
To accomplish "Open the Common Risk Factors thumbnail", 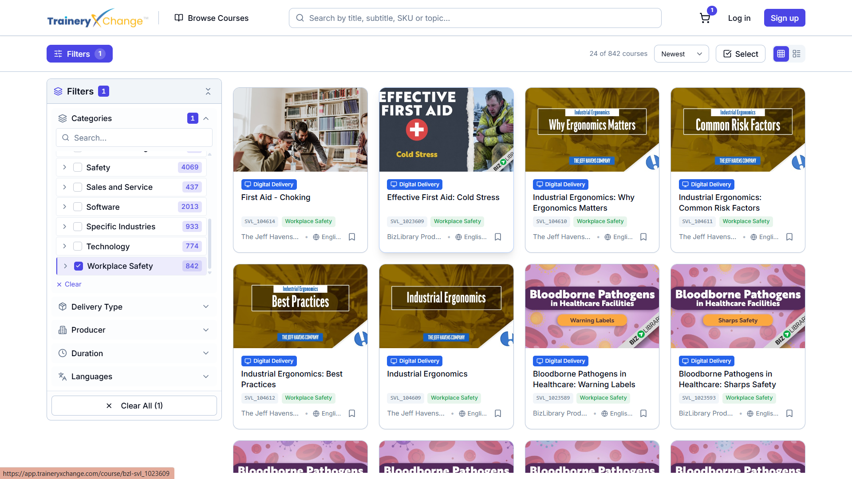I will 738,130.
